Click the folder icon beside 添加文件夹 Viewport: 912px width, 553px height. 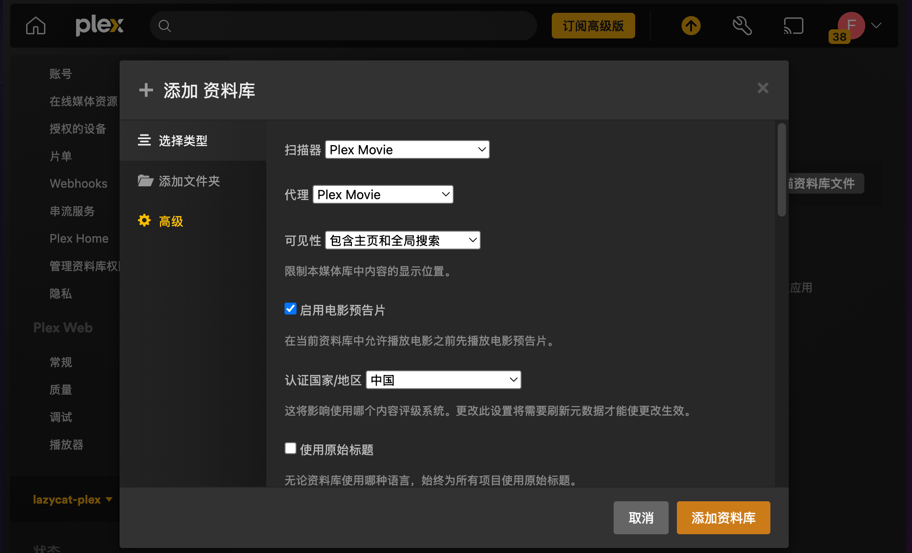pyautogui.click(x=145, y=181)
